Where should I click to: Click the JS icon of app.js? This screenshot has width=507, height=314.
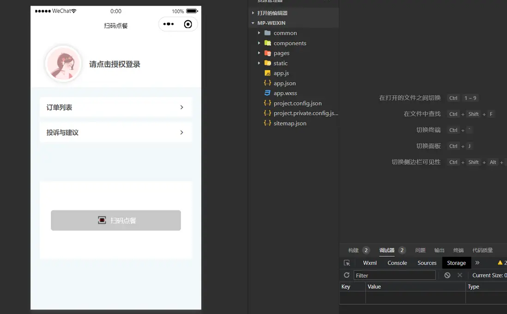[267, 73]
